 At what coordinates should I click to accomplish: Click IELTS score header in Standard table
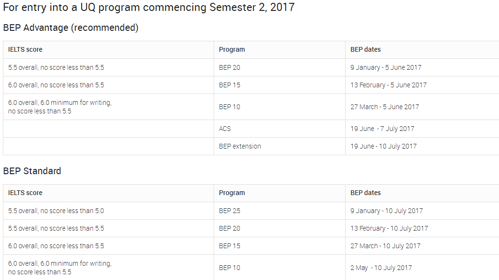[x=25, y=193]
